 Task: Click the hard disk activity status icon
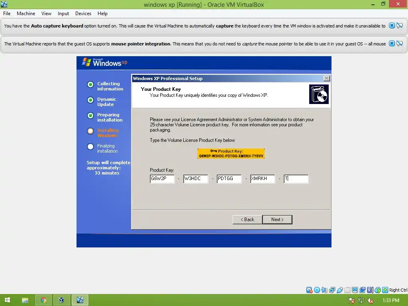[309, 290]
